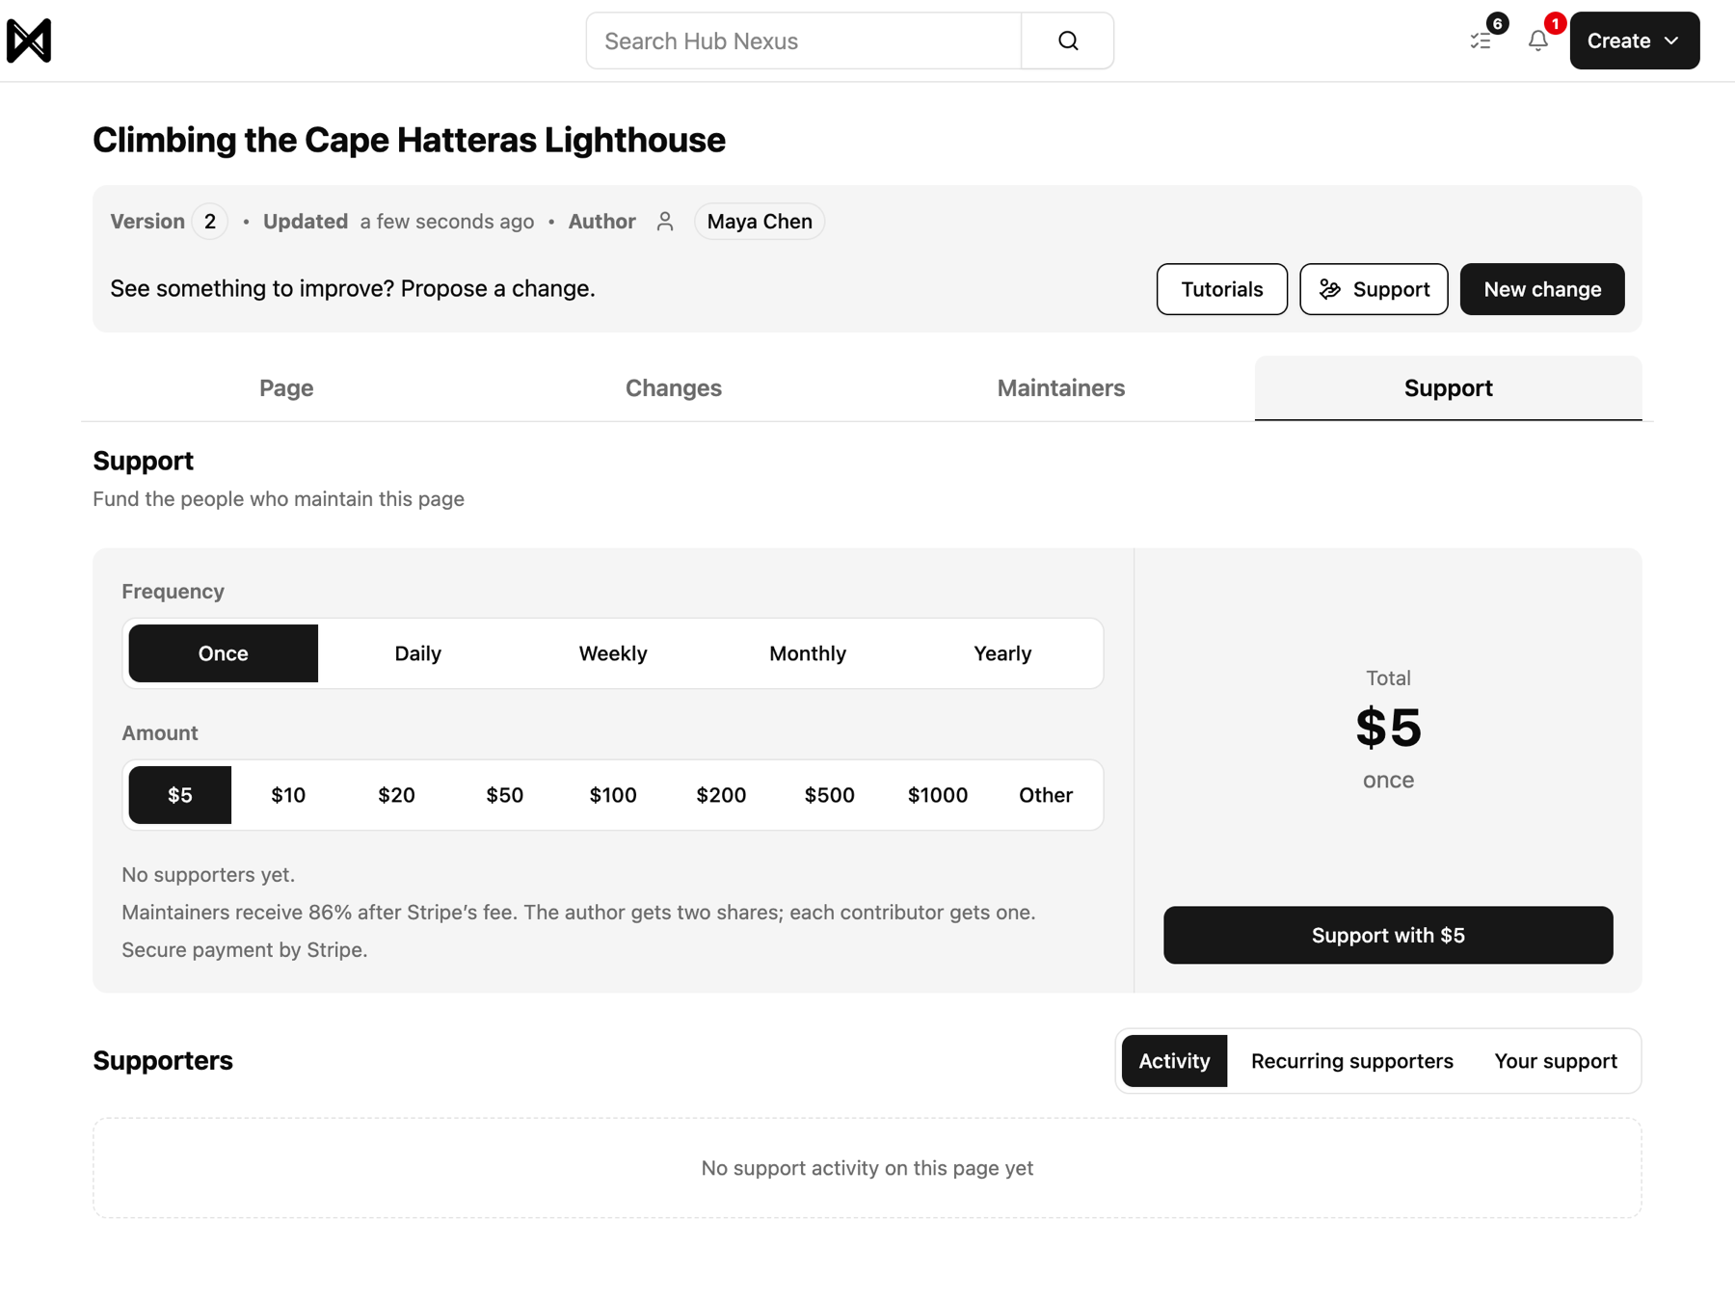Click the author person icon
Viewport: 1735px width, 1301px height.
(x=665, y=222)
